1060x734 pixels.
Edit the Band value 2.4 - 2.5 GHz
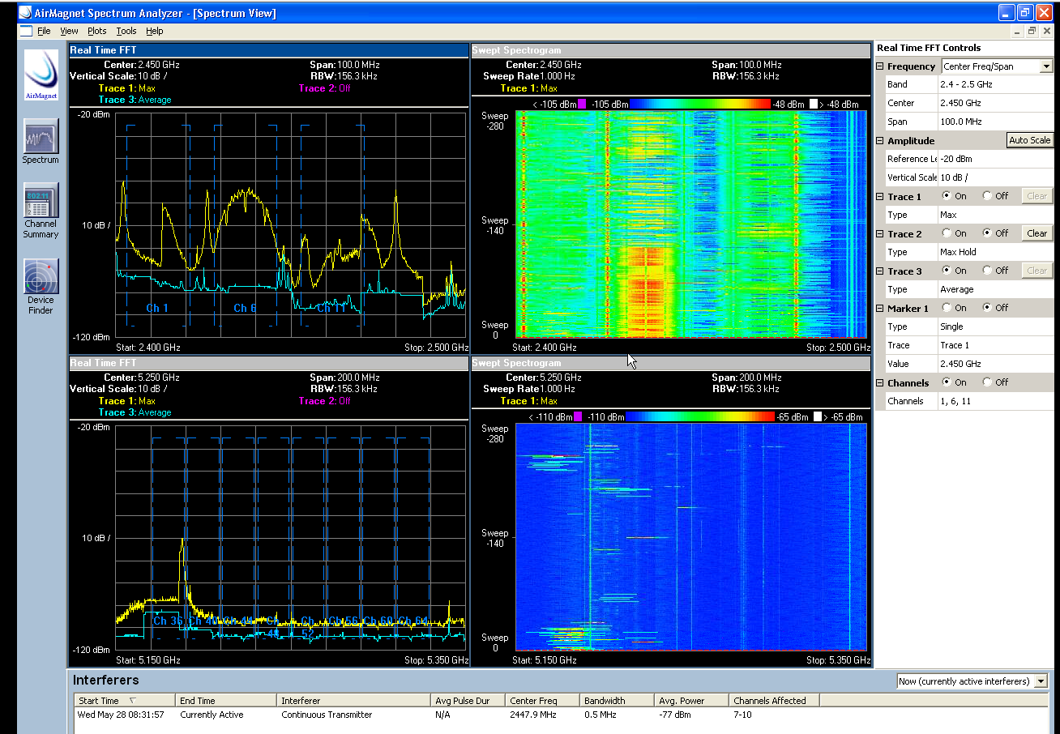coord(995,84)
